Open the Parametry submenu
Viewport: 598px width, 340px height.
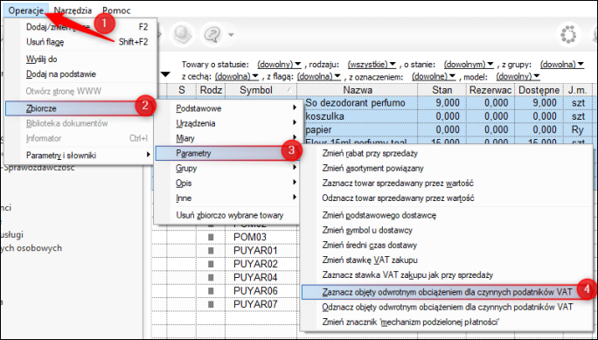[227, 153]
